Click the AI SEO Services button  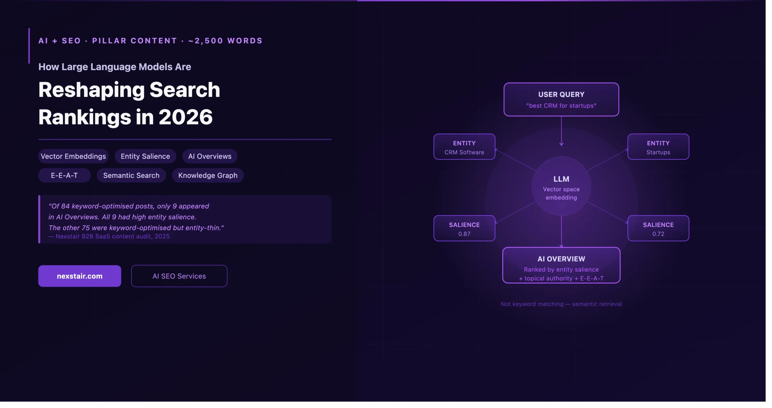[x=179, y=276]
